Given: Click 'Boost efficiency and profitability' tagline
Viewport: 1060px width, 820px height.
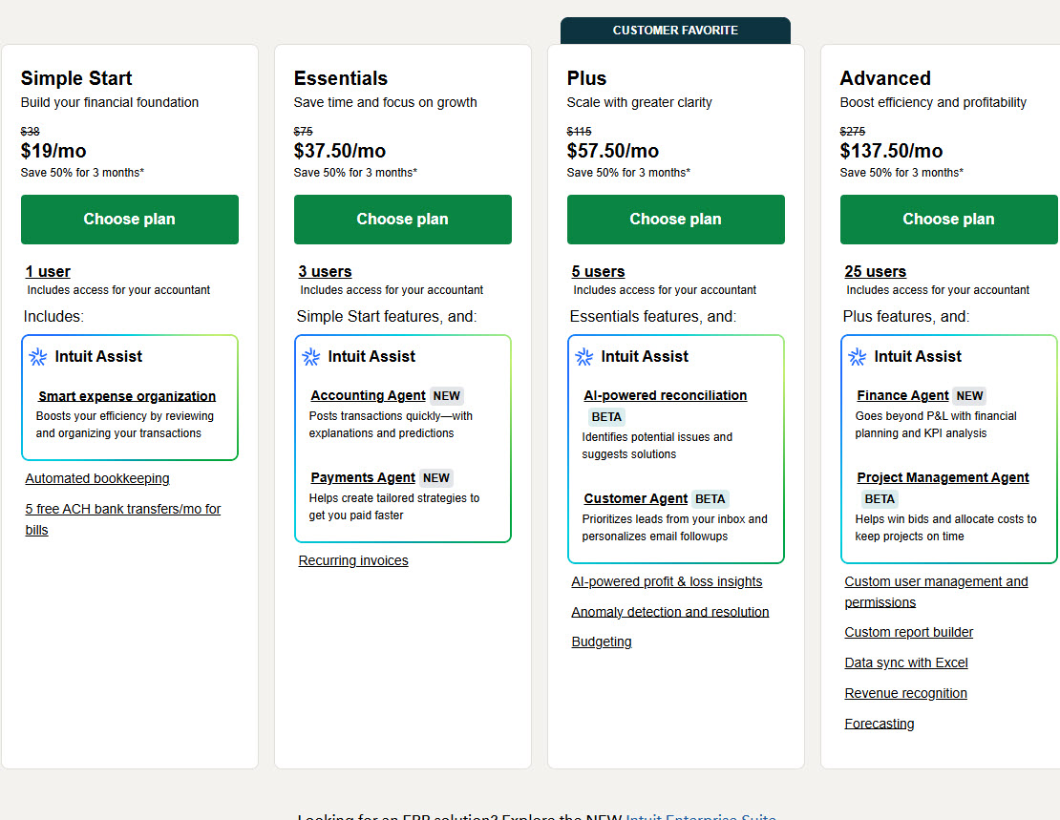Looking at the screenshot, I should [x=934, y=103].
